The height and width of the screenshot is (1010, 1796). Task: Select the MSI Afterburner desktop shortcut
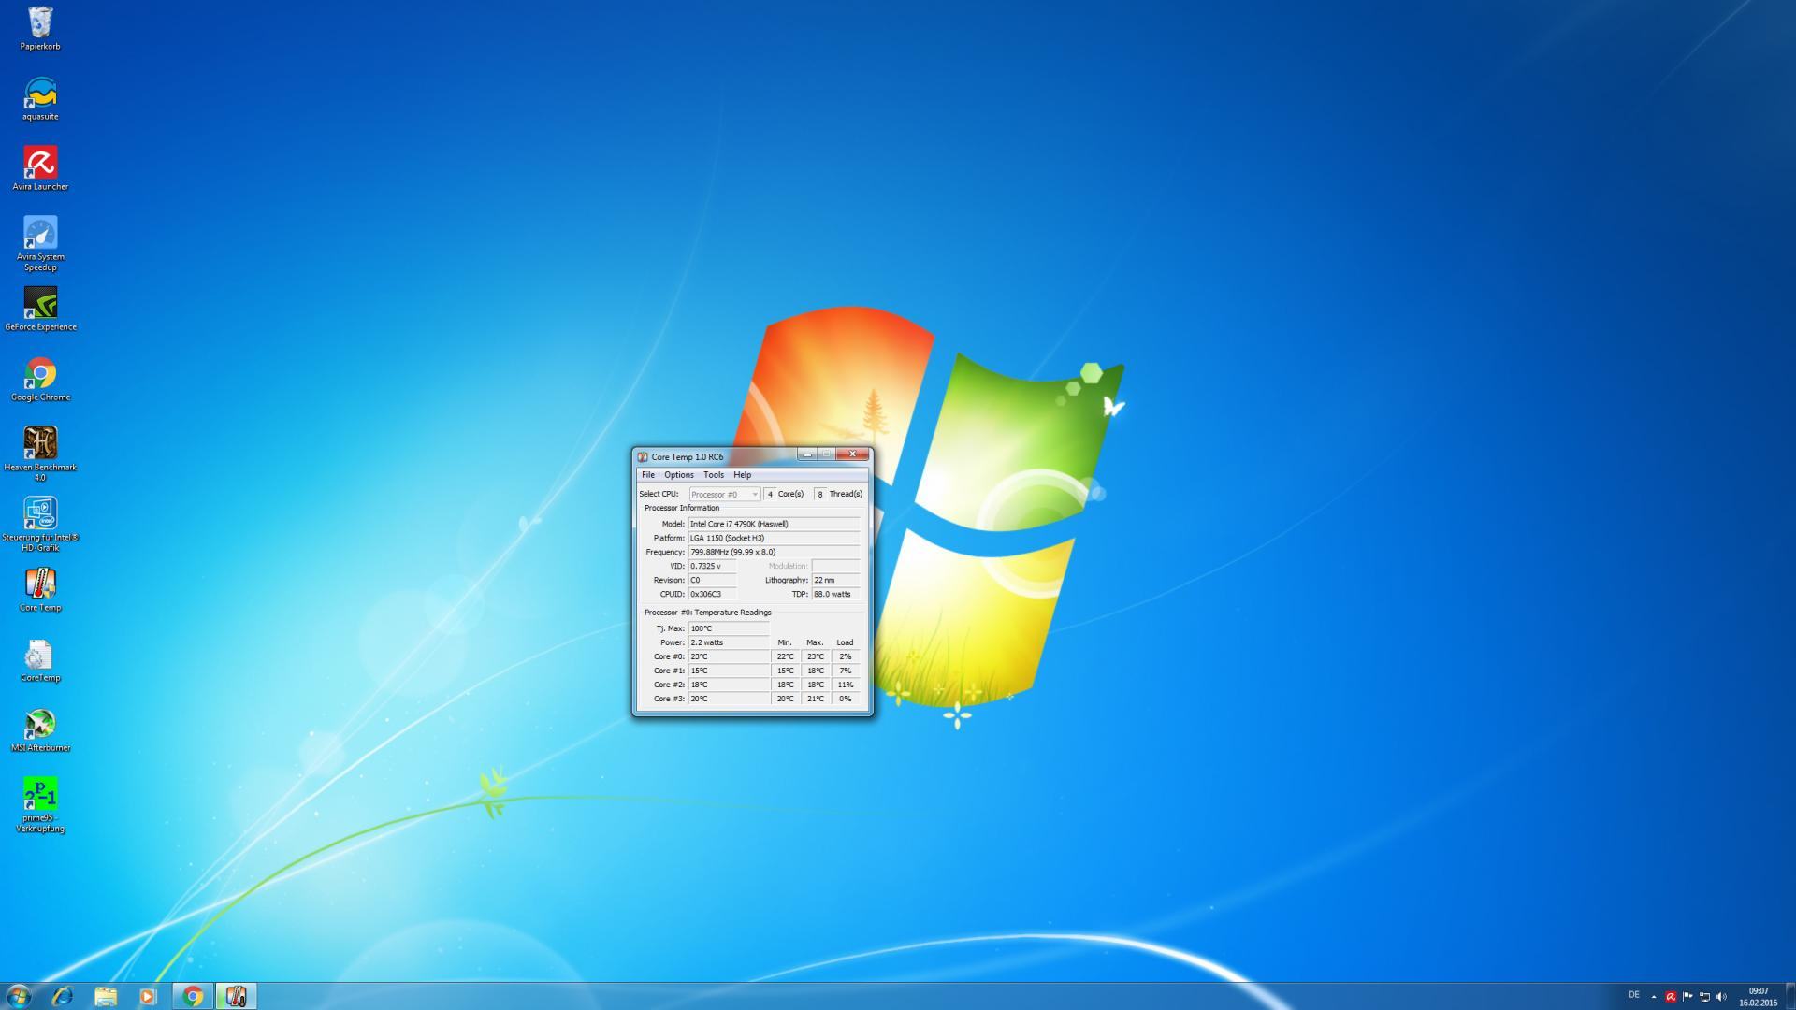[x=40, y=730]
